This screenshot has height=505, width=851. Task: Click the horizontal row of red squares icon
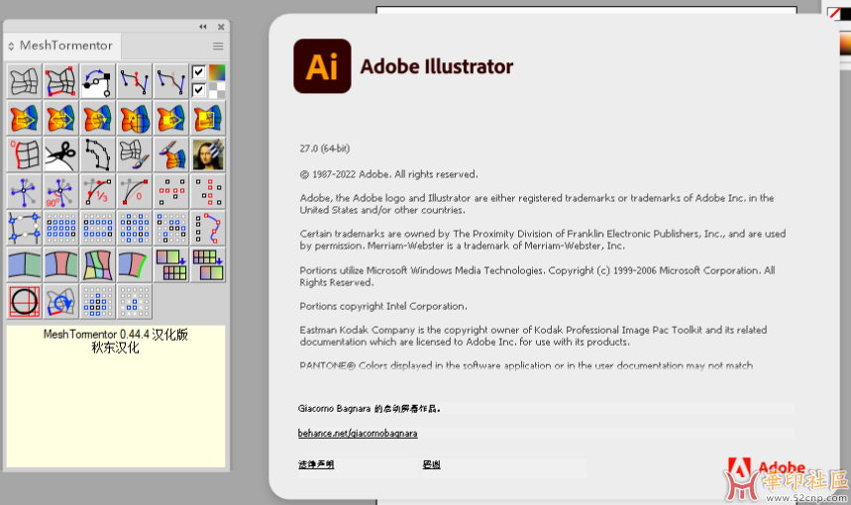(x=171, y=191)
